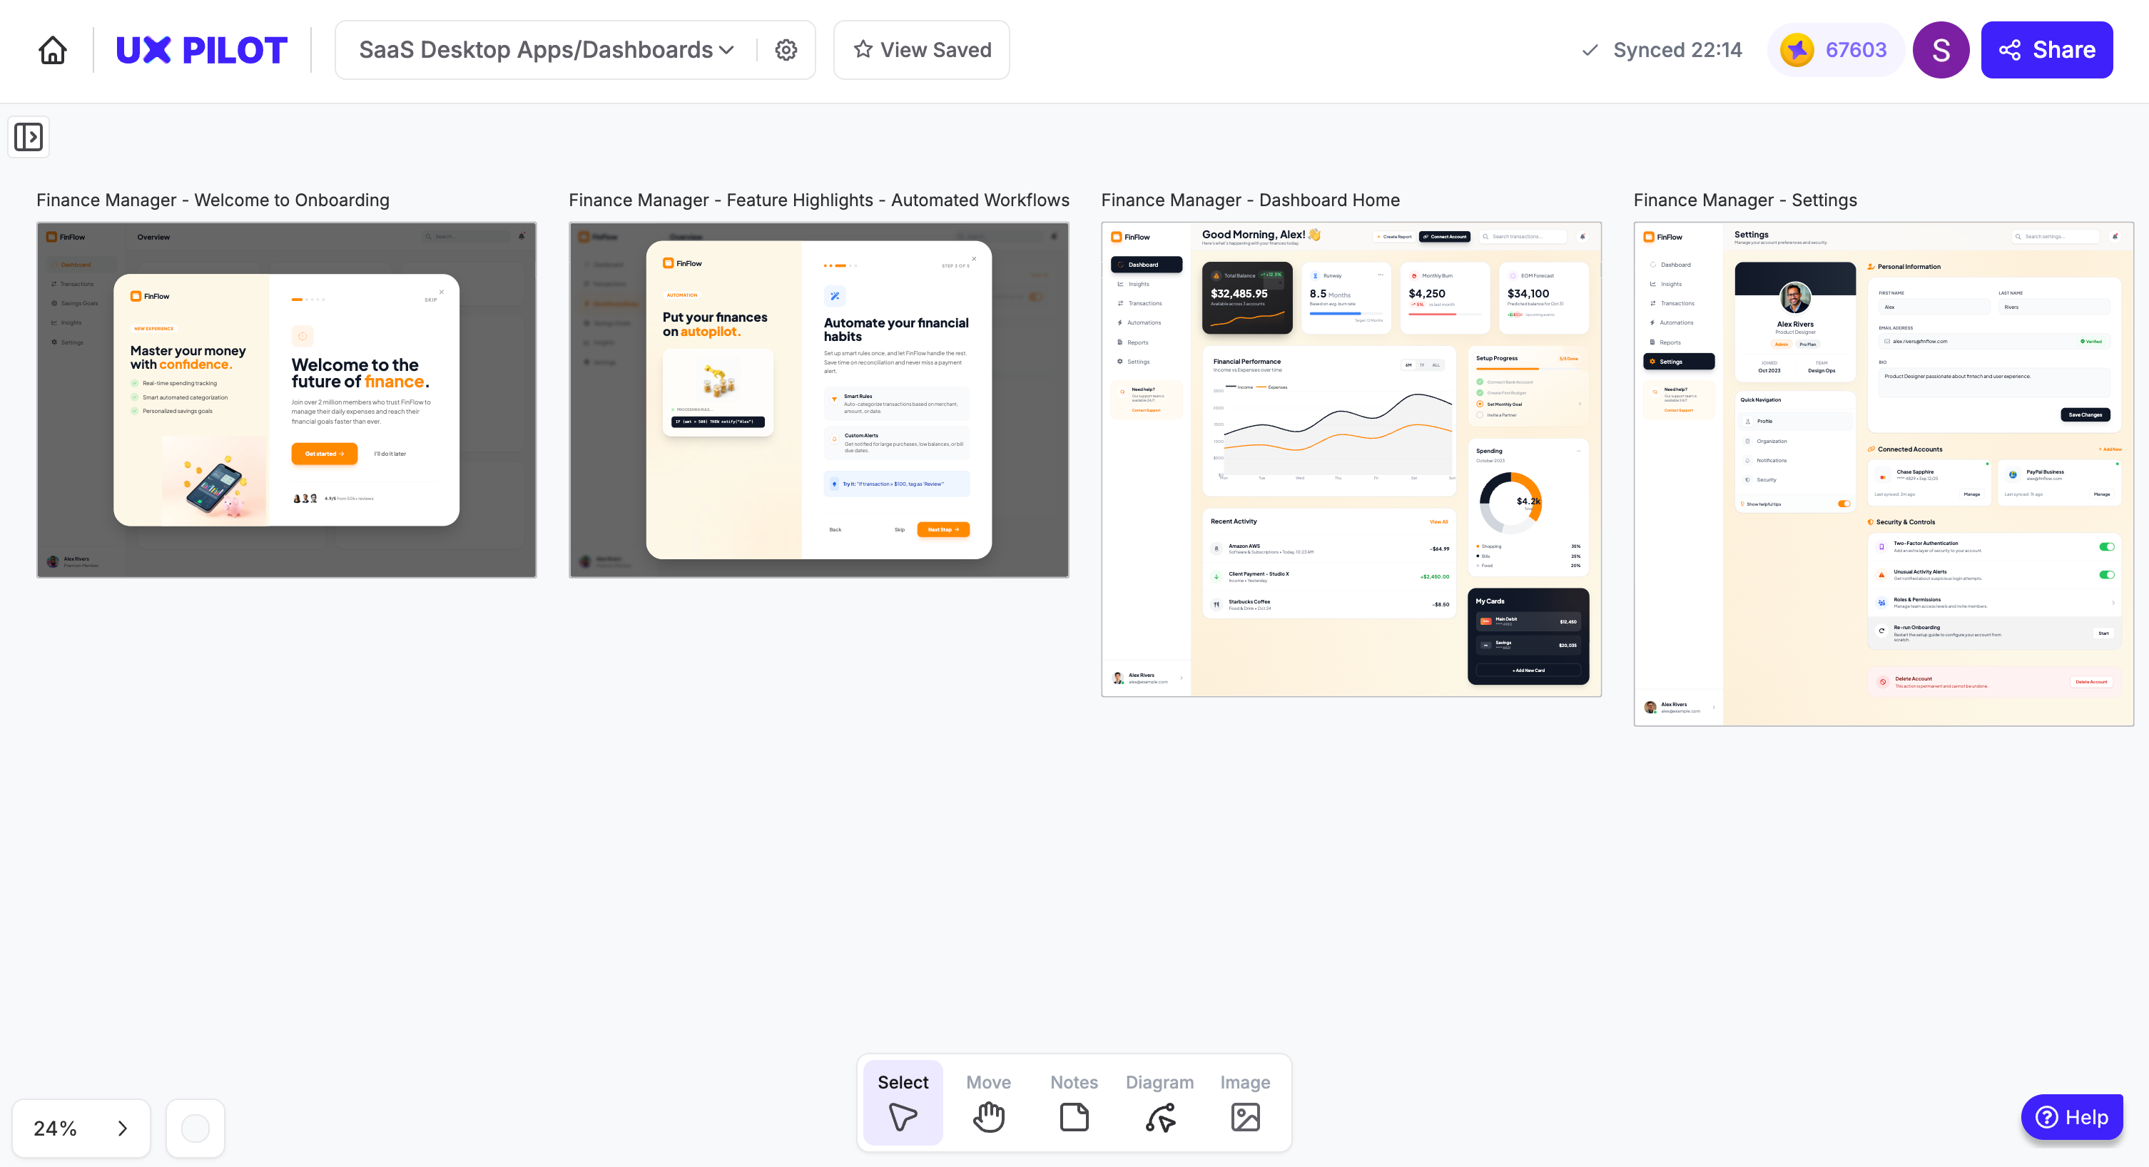
Task: Open the Help widget
Action: [2071, 1117]
